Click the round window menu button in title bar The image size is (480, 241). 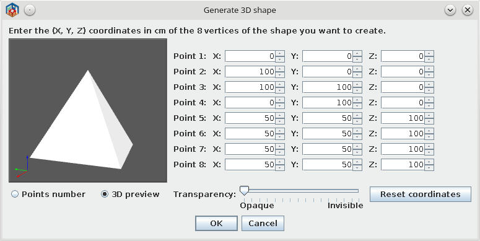click(x=30, y=10)
